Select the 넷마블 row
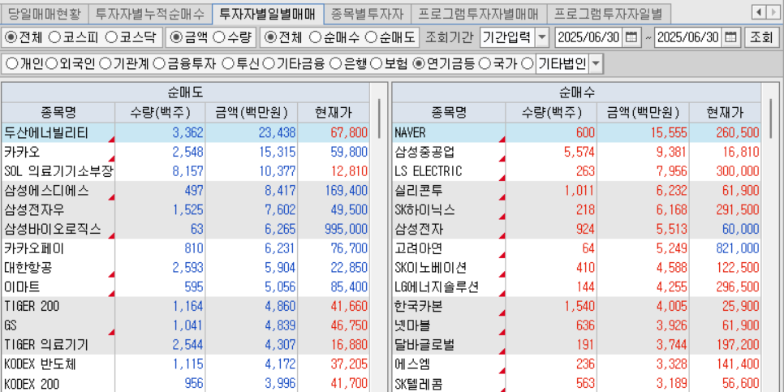 [x=576, y=325]
